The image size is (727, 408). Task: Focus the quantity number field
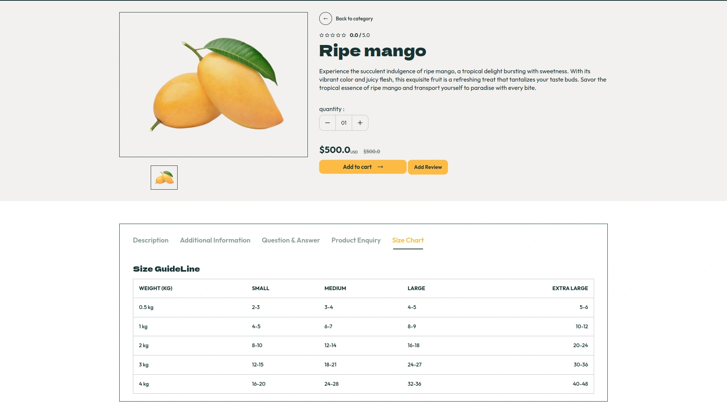[x=344, y=123]
